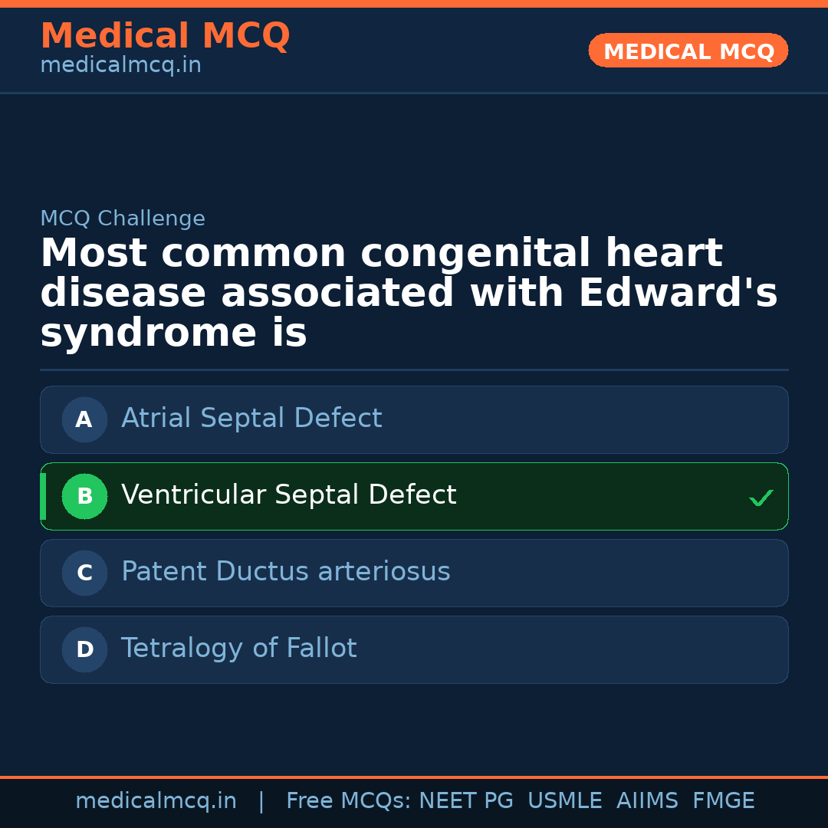This screenshot has height=828, width=828.
Task: Click the green letter B circle icon
Action: pos(84,496)
